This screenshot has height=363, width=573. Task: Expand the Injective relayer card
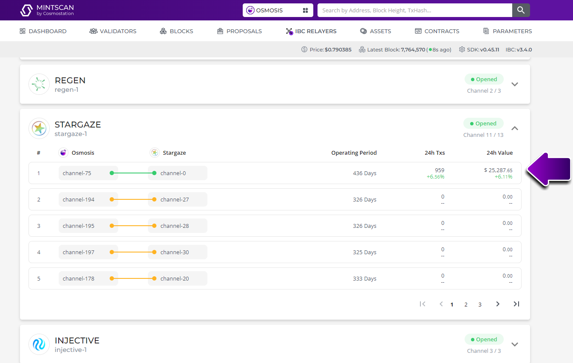515,344
